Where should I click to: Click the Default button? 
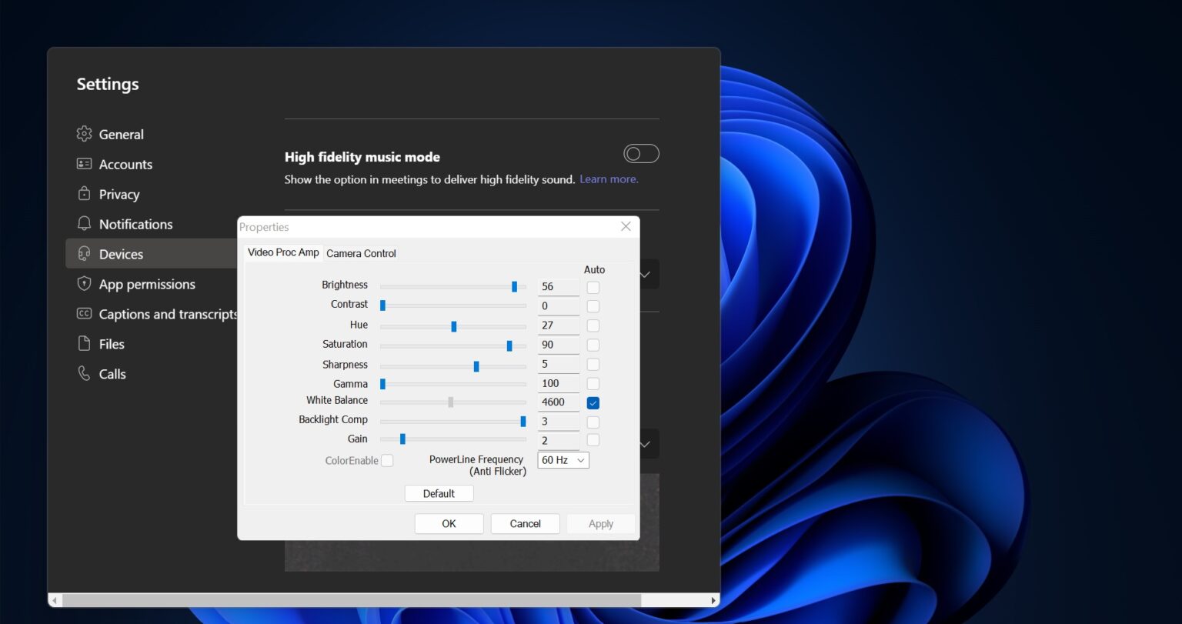click(x=439, y=493)
